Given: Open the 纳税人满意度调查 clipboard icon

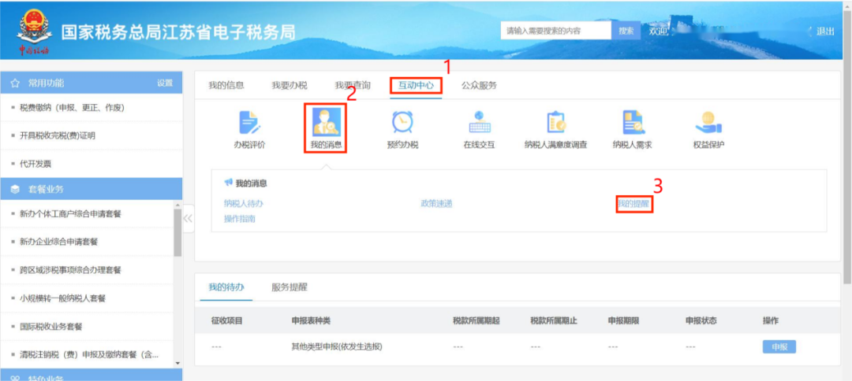Looking at the screenshot, I should (556, 122).
